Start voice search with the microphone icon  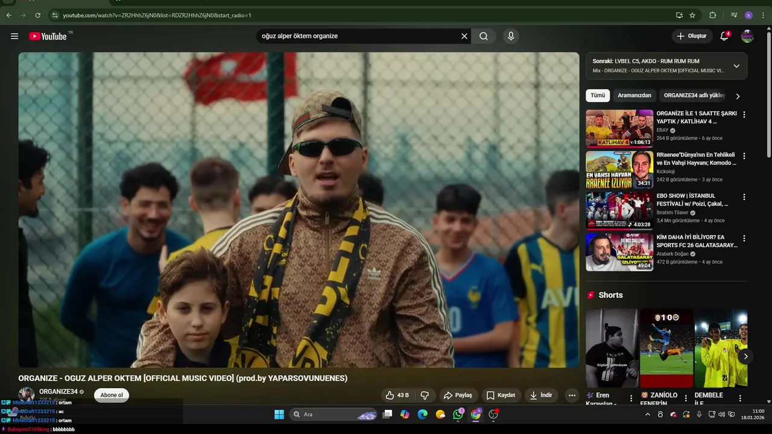pos(511,36)
